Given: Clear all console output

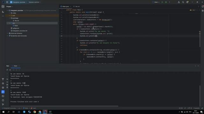Looking at the screenshot, I should coord(7,87).
